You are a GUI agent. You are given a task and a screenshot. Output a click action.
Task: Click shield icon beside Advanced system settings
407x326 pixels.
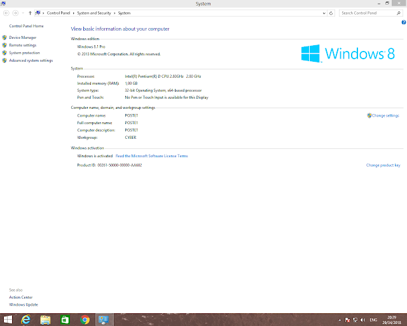[x=4, y=60]
